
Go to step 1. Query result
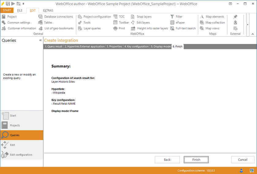54,47
